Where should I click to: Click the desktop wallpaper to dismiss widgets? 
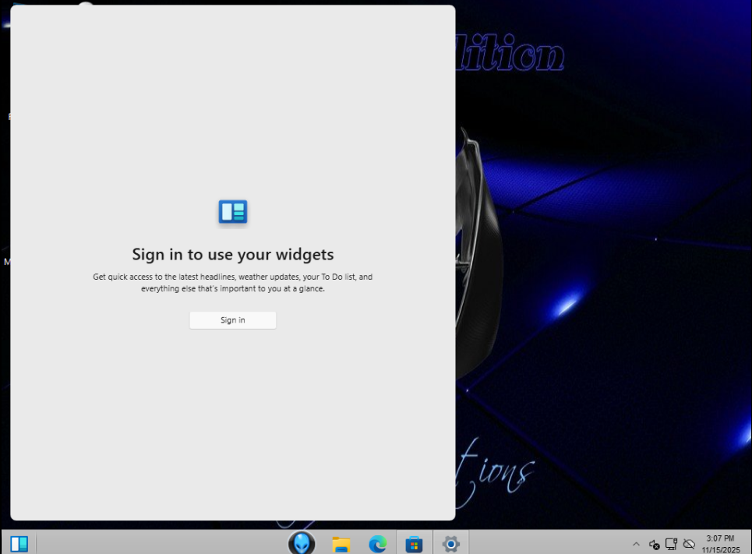point(608,312)
